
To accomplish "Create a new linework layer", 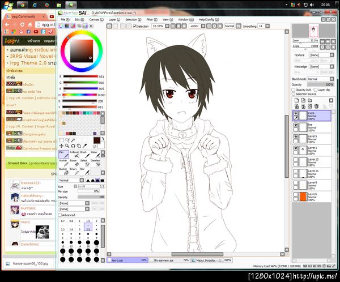I will click(303, 100).
